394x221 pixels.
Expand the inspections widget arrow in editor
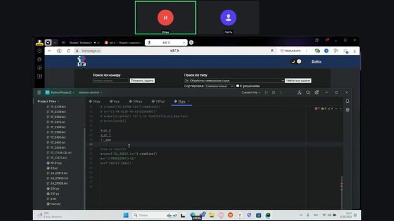pos(340,109)
